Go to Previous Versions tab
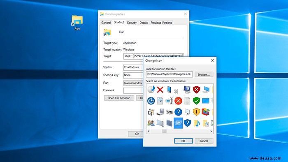Viewport: 288px width, 162px height. [x=161, y=23]
